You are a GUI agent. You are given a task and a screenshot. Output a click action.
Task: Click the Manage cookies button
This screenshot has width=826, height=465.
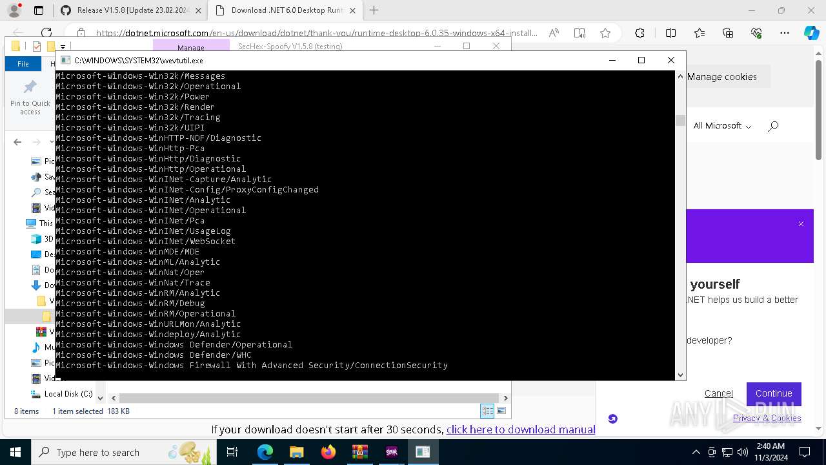pyautogui.click(x=721, y=77)
